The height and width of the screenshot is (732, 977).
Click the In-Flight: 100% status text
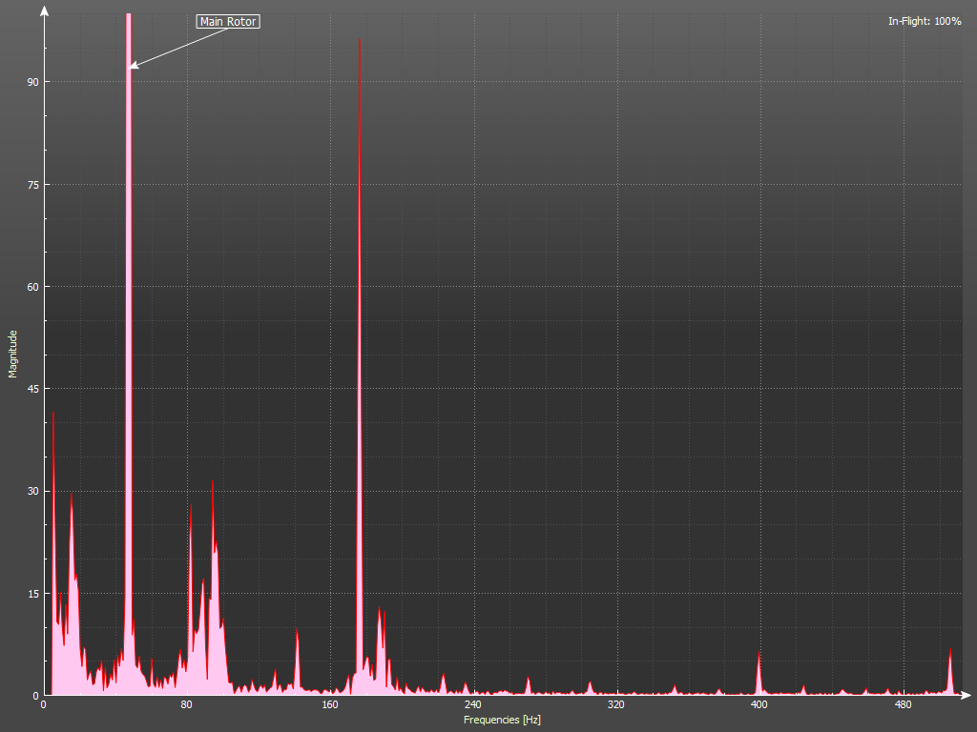[925, 21]
